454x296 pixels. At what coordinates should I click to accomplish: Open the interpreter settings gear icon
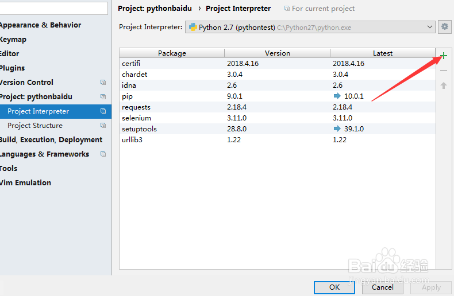tap(444, 27)
